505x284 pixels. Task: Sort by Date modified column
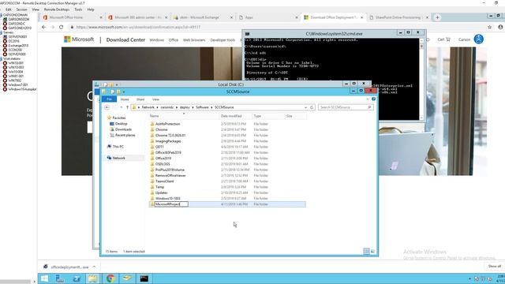pos(231,116)
